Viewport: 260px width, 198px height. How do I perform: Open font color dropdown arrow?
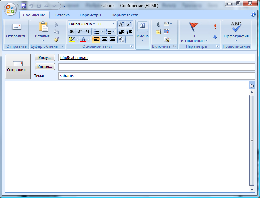point(89,39)
